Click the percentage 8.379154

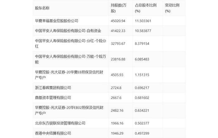(x=142, y=44)
